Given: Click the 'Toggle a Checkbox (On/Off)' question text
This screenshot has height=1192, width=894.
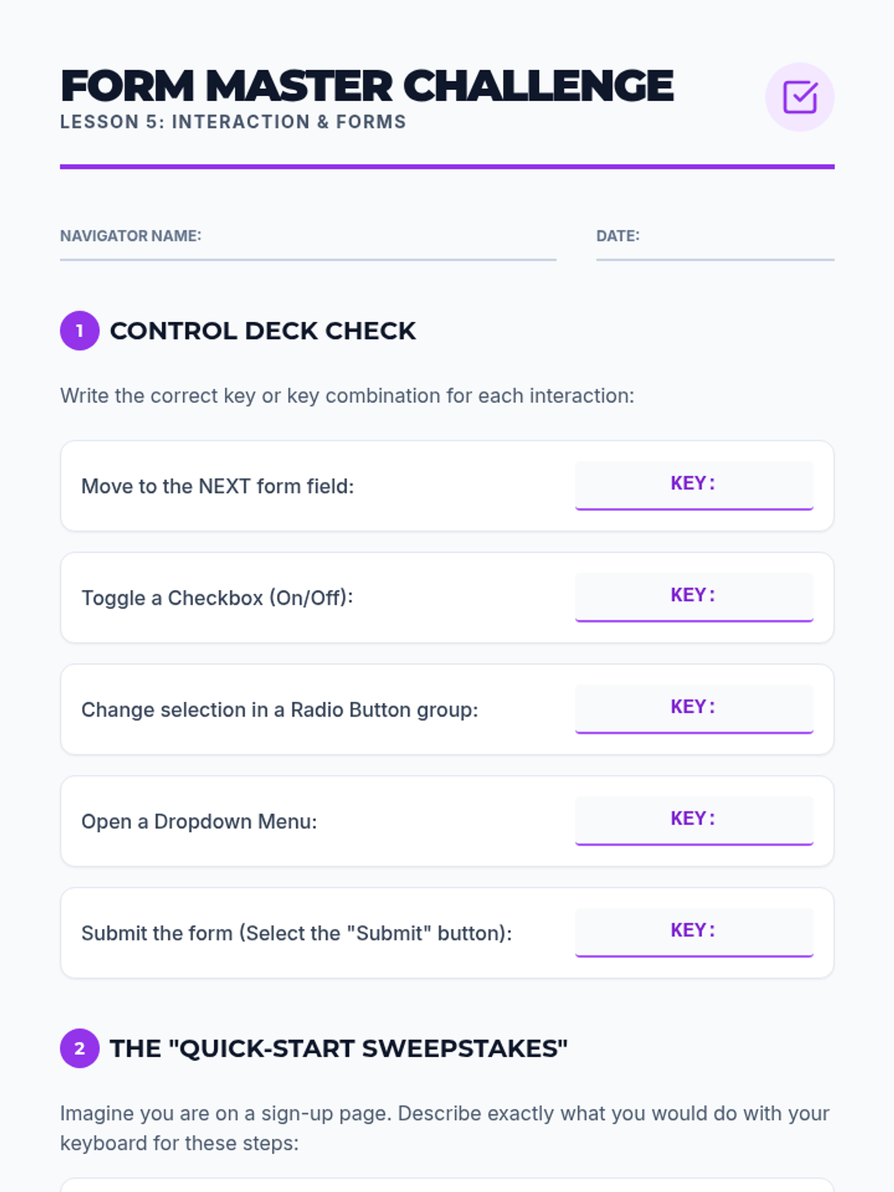Looking at the screenshot, I should tap(218, 597).
